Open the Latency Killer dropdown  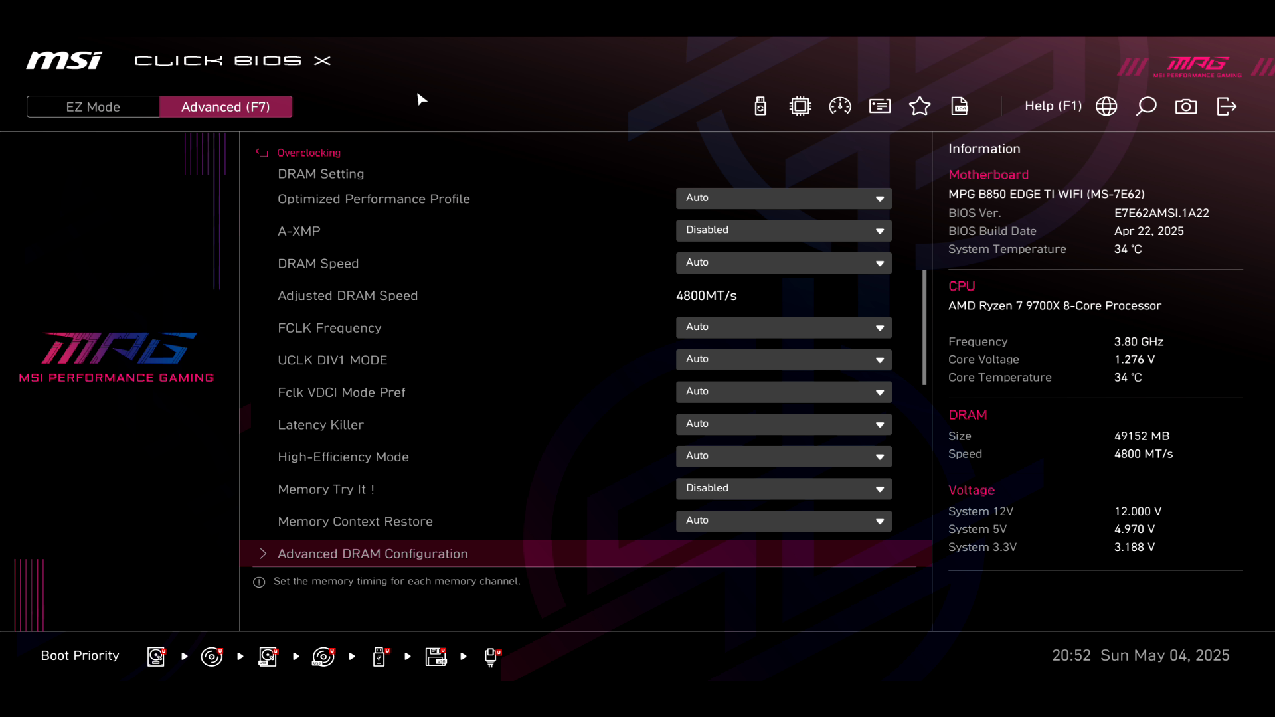coord(784,424)
